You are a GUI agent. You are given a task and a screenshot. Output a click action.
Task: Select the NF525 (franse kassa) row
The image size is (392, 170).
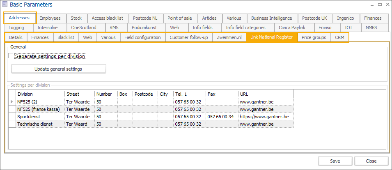coord(151,109)
